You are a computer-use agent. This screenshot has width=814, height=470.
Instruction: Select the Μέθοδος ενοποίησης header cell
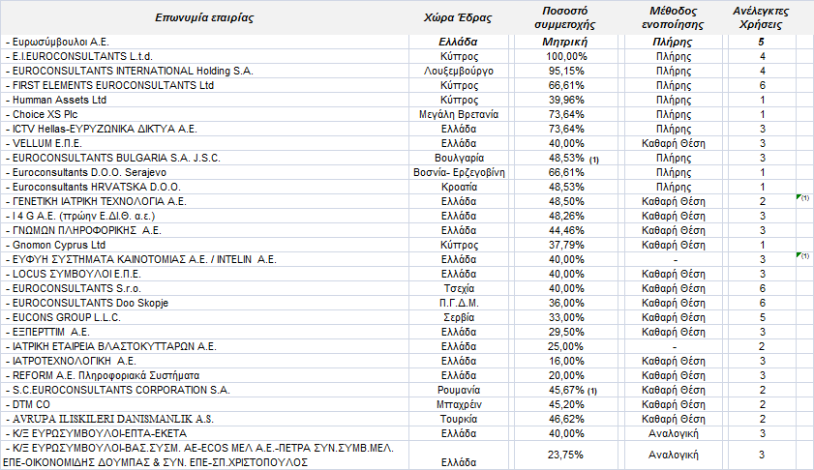(674, 17)
